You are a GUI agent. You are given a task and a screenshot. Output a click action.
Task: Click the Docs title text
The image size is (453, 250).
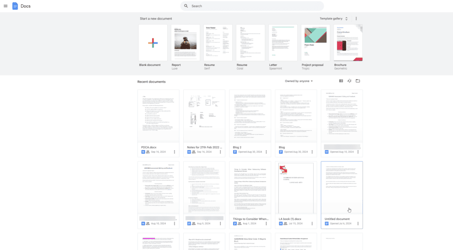pyautogui.click(x=25, y=6)
